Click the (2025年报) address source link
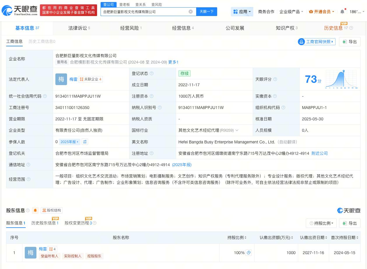 pyautogui.click(x=182, y=165)
